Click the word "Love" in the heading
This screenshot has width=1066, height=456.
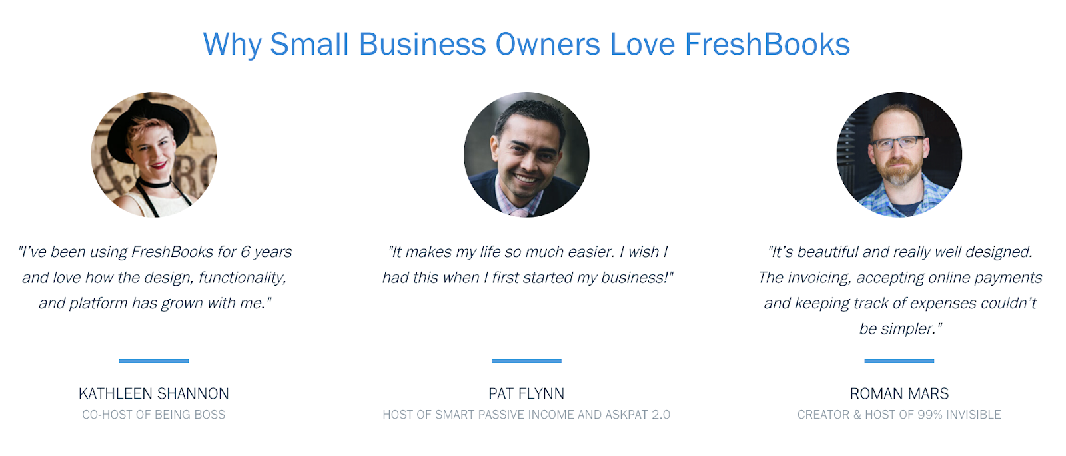(x=642, y=45)
